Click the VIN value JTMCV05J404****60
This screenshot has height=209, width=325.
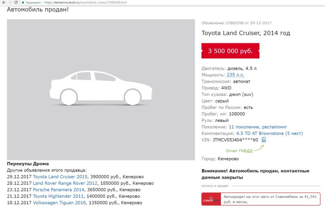coord(235,140)
